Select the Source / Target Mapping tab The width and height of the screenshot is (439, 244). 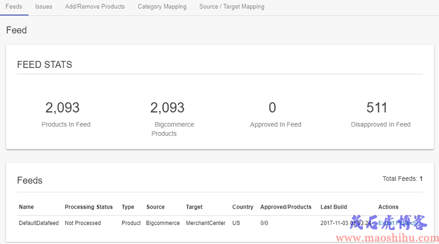pyautogui.click(x=231, y=6)
